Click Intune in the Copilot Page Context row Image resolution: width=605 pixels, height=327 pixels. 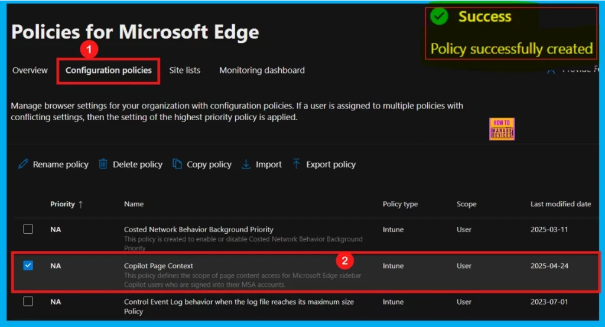(x=393, y=266)
